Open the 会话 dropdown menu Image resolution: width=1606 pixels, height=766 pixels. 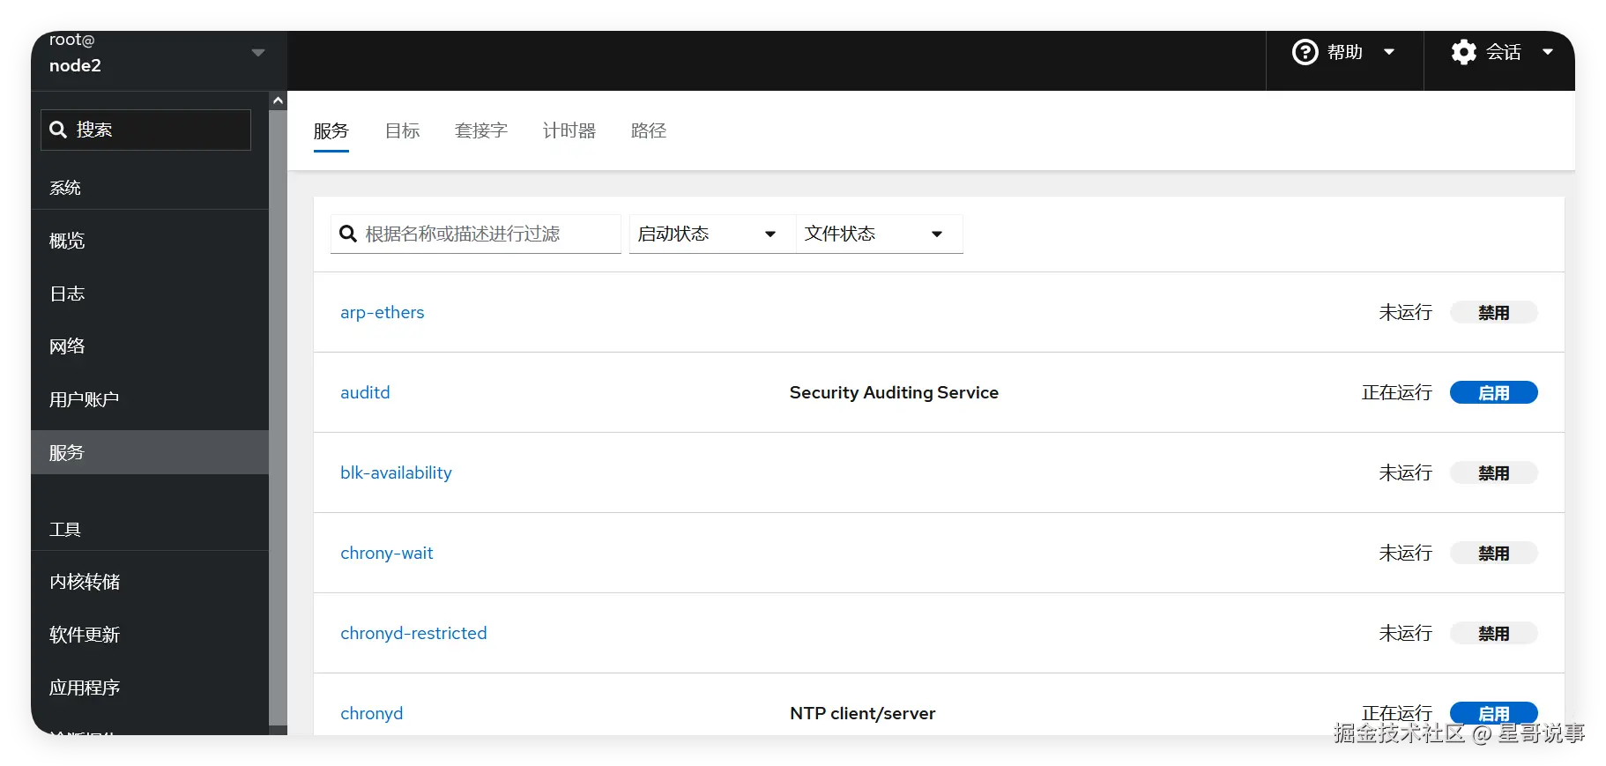pos(1503,52)
